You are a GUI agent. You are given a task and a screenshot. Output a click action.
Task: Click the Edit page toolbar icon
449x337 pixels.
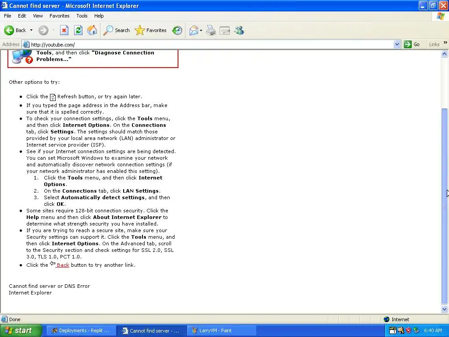[x=225, y=30]
